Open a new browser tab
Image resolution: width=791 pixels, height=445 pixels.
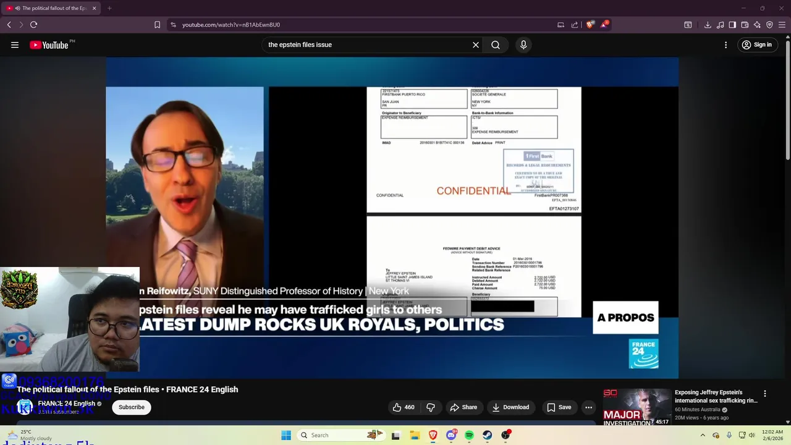point(109,8)
